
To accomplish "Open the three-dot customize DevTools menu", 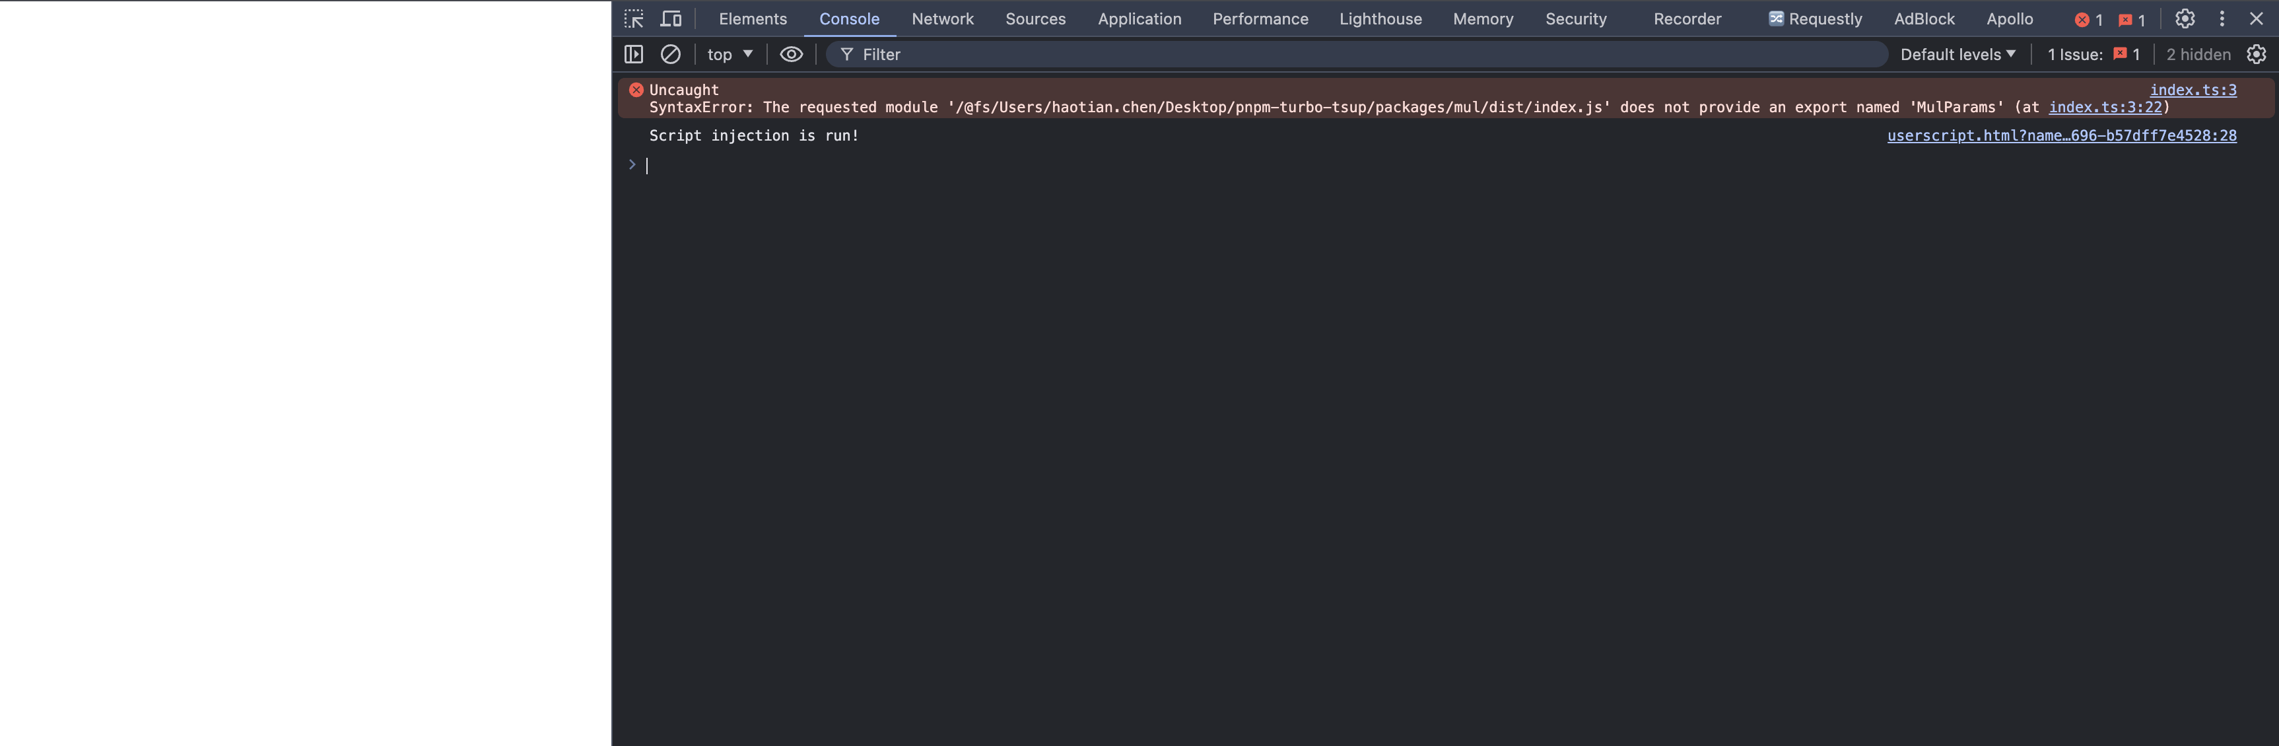I will coord(2222,18).
